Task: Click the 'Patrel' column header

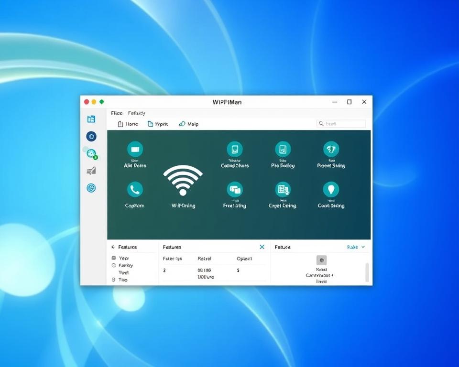Action: 204,259
